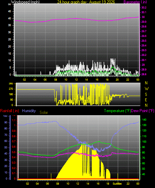The width and height of the screenshot is (155, 188).
Task: Click the '1.1' tick on the red rainfall axis
Action: [14, 120]
